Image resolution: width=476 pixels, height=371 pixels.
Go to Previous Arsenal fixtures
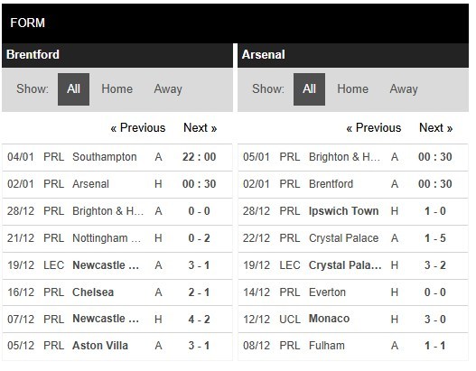(x=374, y=127)
